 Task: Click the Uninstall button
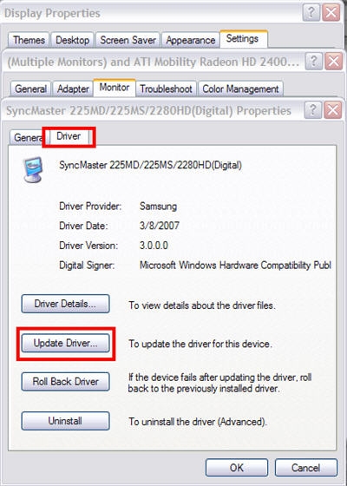click(x=65, y=421)
